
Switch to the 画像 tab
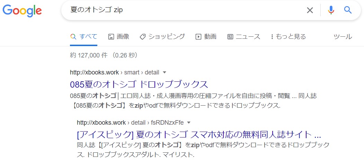click(119, 37)
